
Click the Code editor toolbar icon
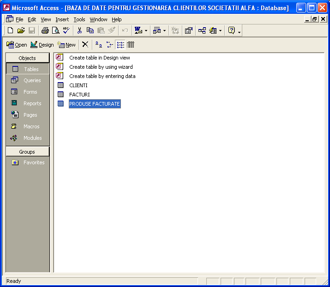point(175,31)
